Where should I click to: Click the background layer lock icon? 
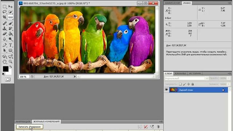223,90
